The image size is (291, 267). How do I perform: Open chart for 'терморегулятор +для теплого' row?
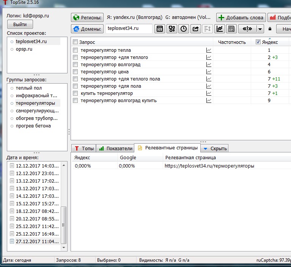(209, 57)
